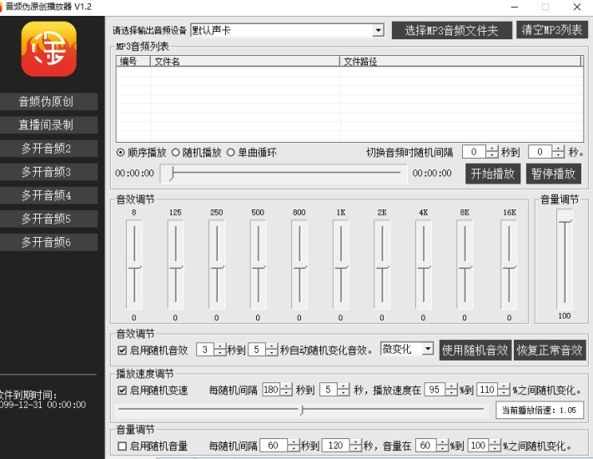Click the first switch-interval seconds field
593x459 pixels.
coord(475,152)
